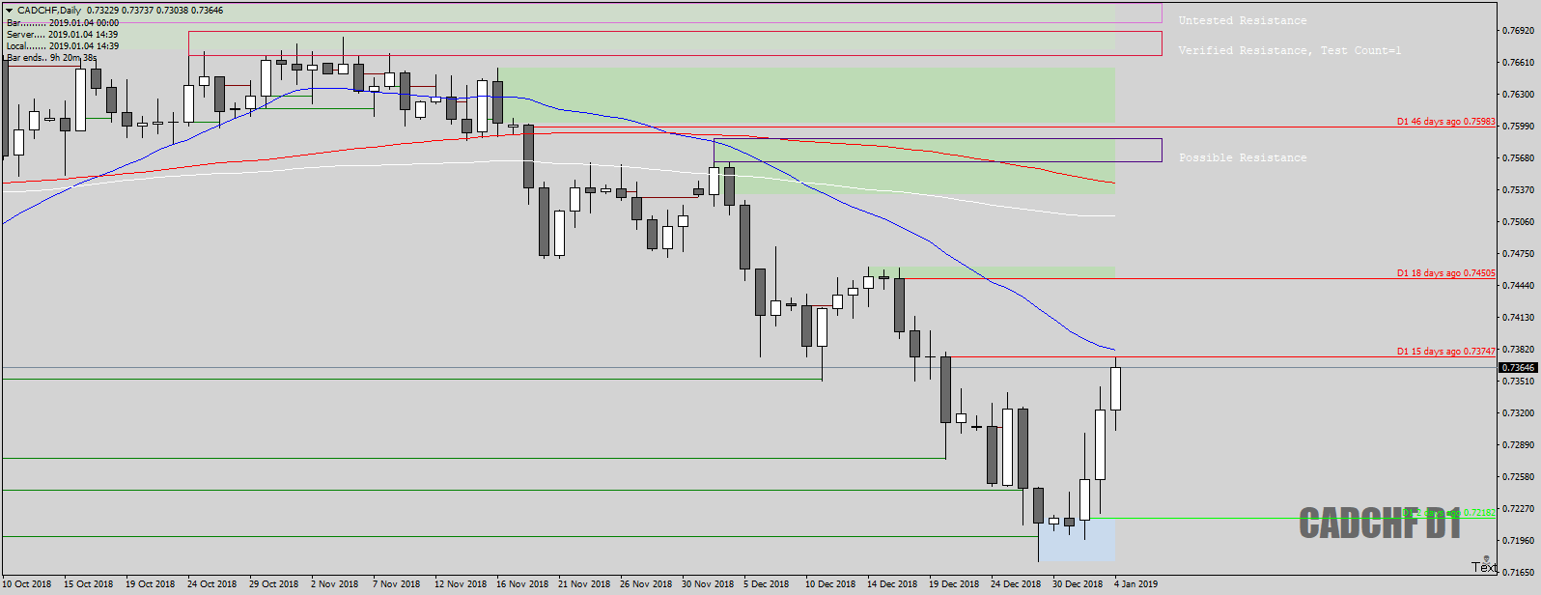Image resolution: width=1541 pixels, height=595 pixels.
Task: Click 0.74750 on the price scale
Action: (x=1518, y=254)
